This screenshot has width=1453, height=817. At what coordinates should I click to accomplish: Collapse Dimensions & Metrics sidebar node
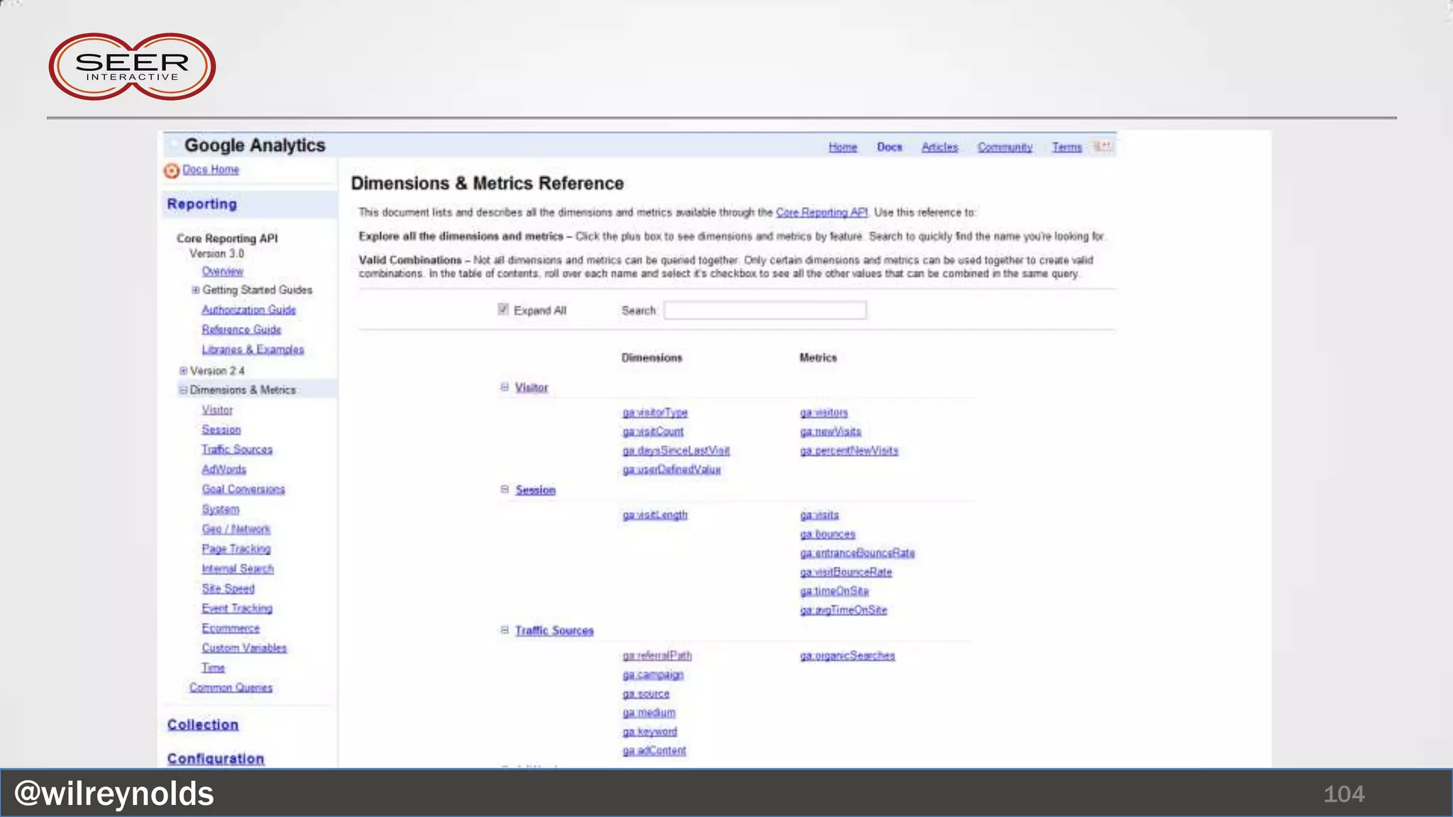click(183, 390)
